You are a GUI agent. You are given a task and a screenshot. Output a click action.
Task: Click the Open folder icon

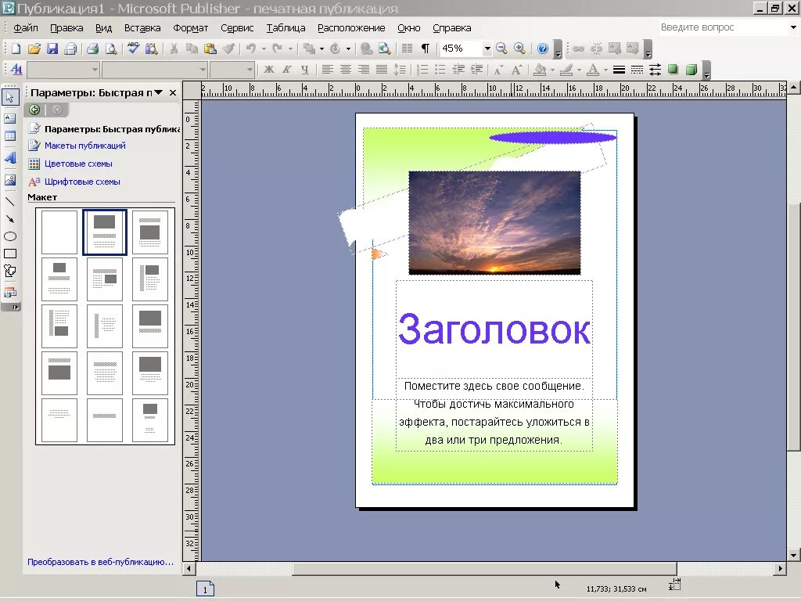coord(34,49)
